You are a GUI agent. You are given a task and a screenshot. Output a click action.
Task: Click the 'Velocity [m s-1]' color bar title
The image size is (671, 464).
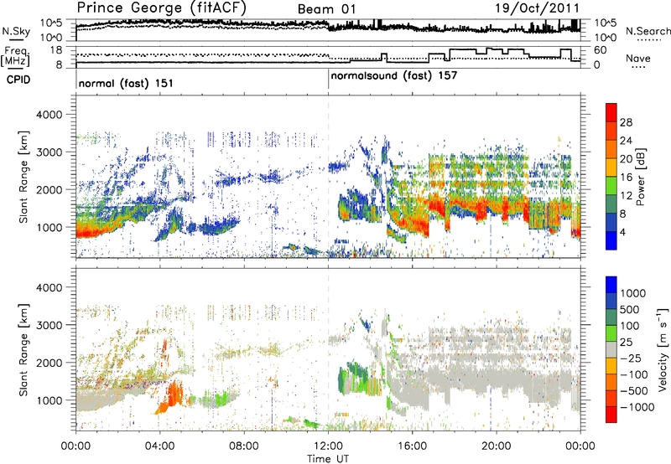(x=663, y=349)
